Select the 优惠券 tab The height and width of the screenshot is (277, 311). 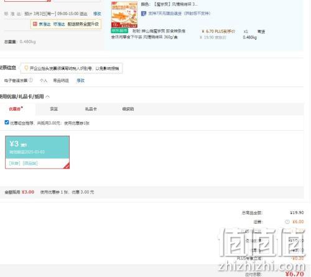16,109
